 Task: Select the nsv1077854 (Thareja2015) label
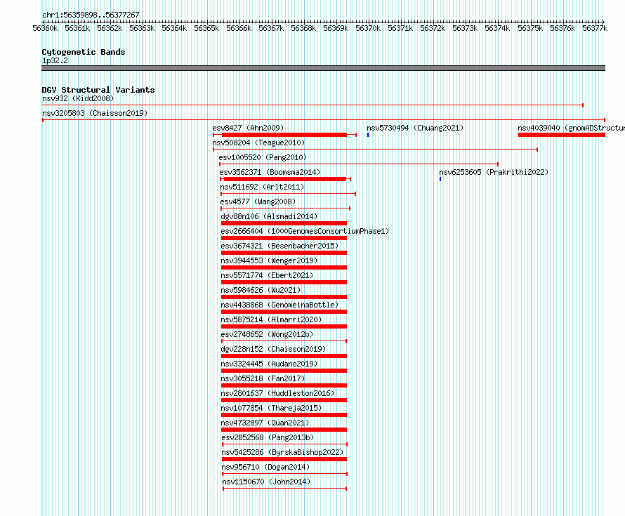tap(271, 408)
